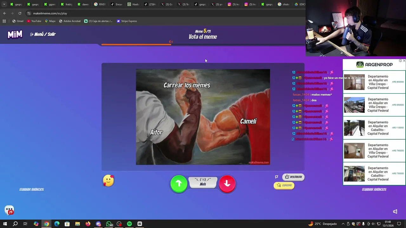Viewport: 406px width, 228px height.
Task: Switch to the Haxba tab
Action: click(x=134, y=4)
